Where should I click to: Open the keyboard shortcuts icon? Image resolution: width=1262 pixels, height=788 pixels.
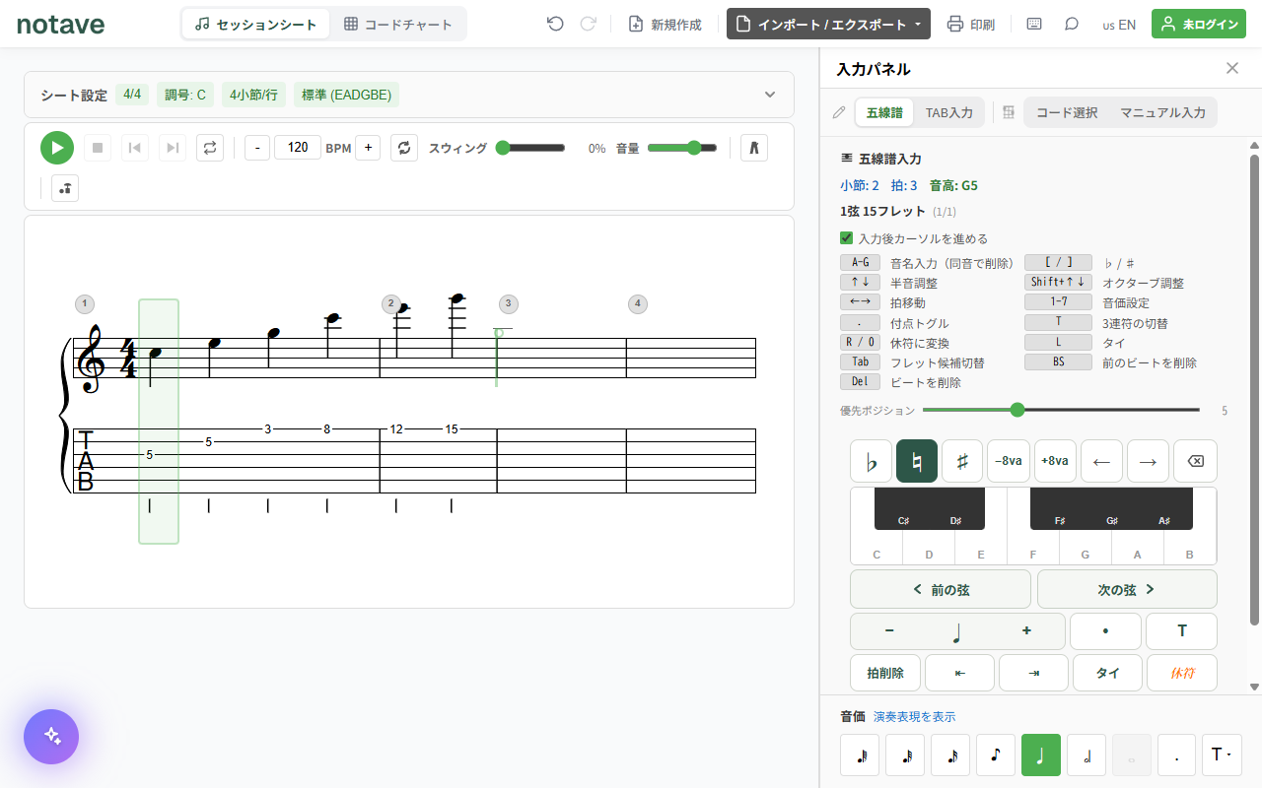(1034, 24)
